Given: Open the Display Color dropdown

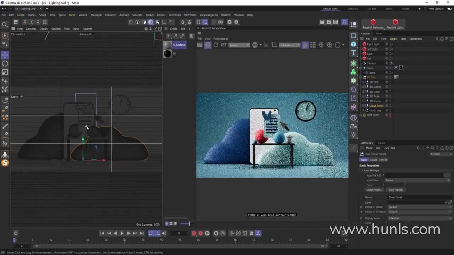Looking at the screenshot, I should (x=420, y=218).
